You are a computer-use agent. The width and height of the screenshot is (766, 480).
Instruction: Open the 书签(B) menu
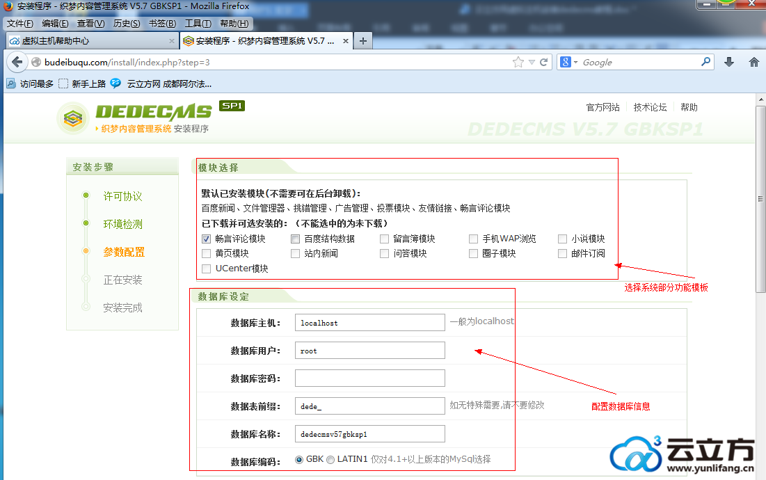pyautogui.click(x=162, y=24)
